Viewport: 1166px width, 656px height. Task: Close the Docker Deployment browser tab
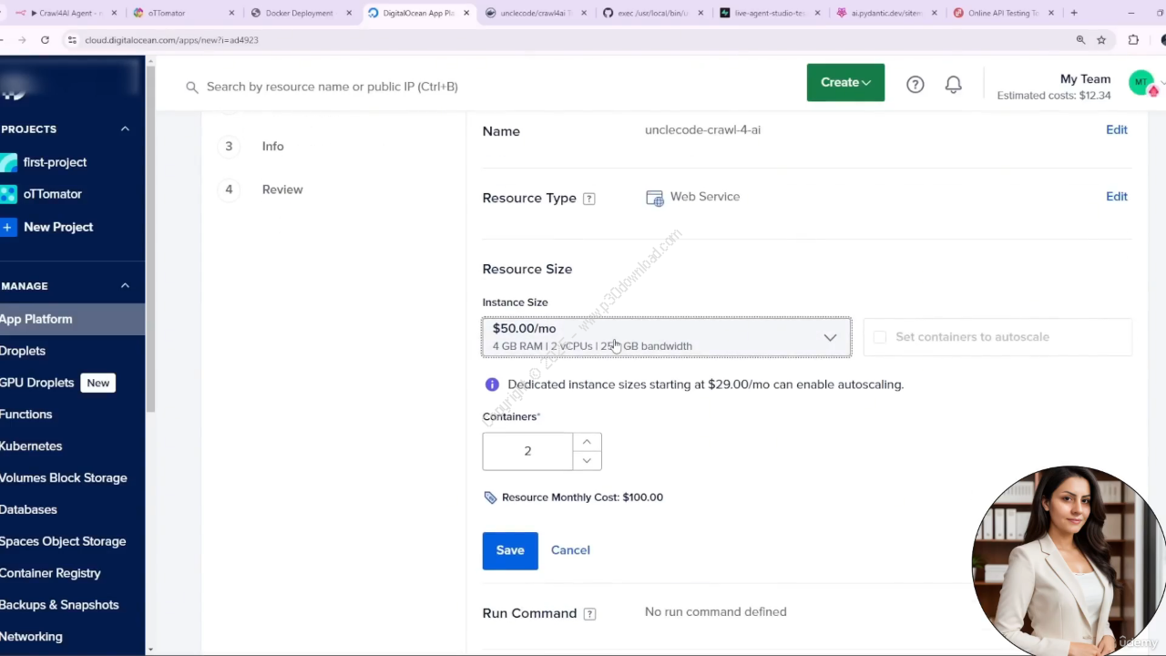tap(349, 13)
